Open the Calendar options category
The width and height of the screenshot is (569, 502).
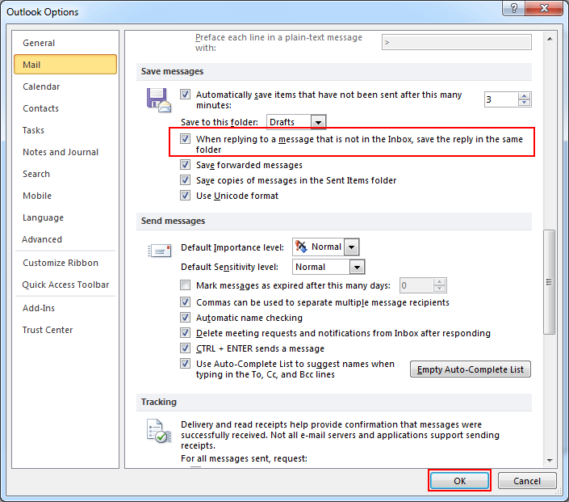65,86
